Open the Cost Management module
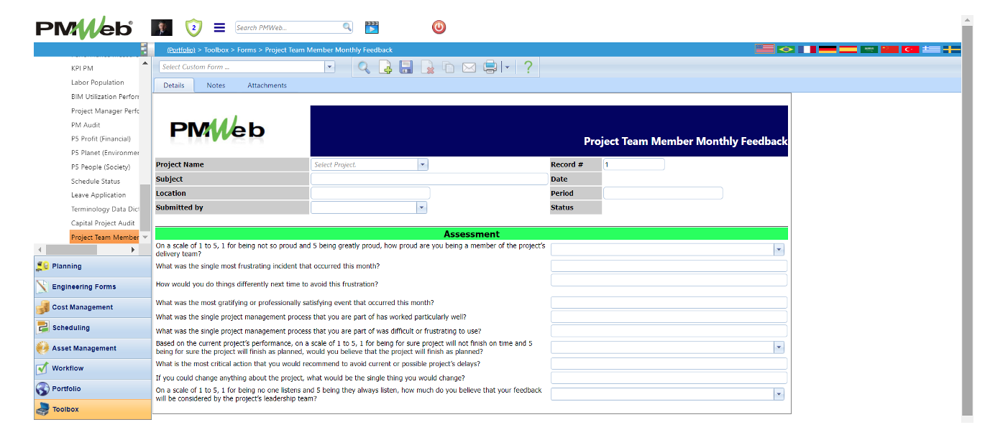The height and width of the screenshot is (440, 985). point(93,307)
